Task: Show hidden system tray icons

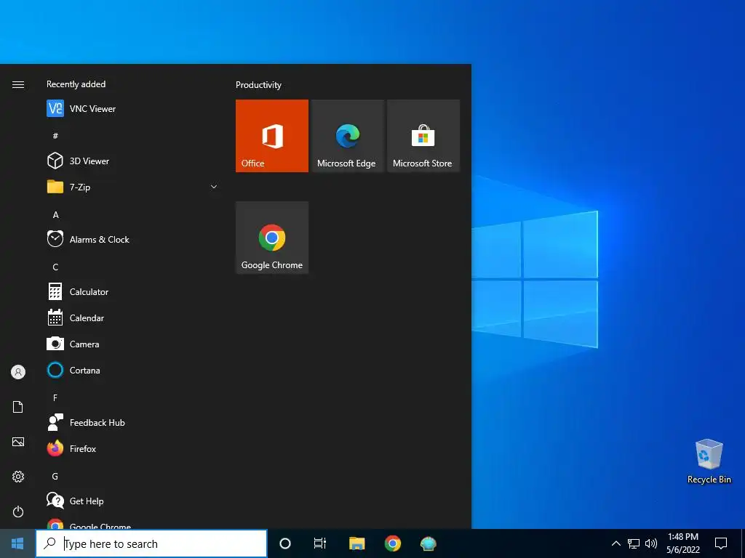Action: point(615,543)
